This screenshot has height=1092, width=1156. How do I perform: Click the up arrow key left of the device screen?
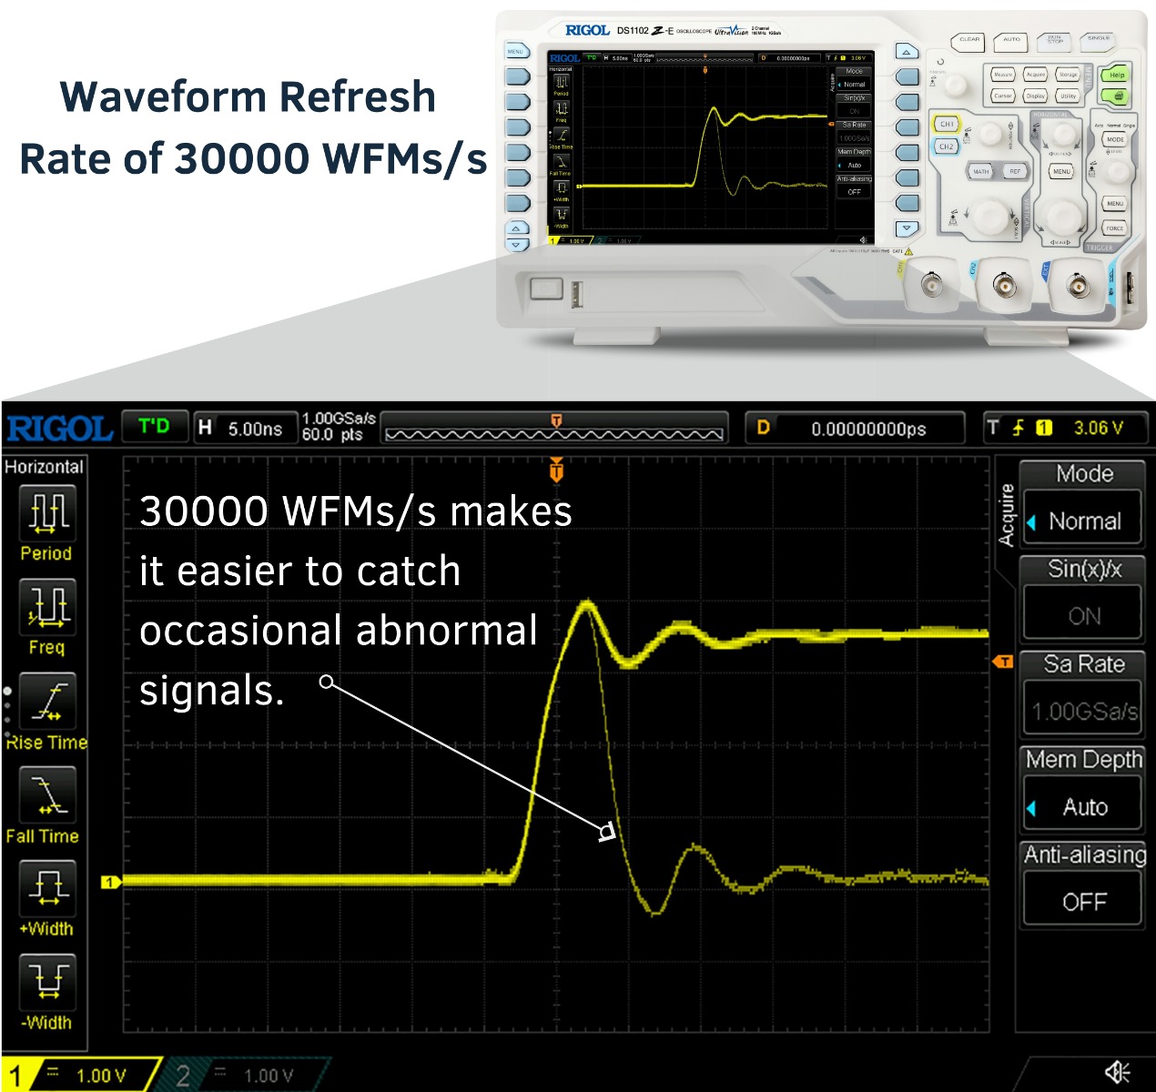tap(517, 228)
